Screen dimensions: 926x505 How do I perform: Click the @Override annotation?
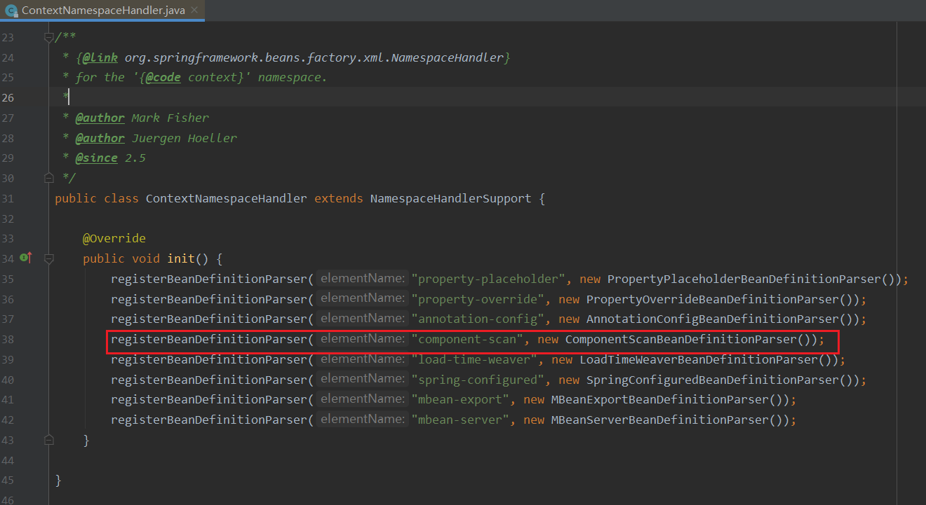coord(114,238)
